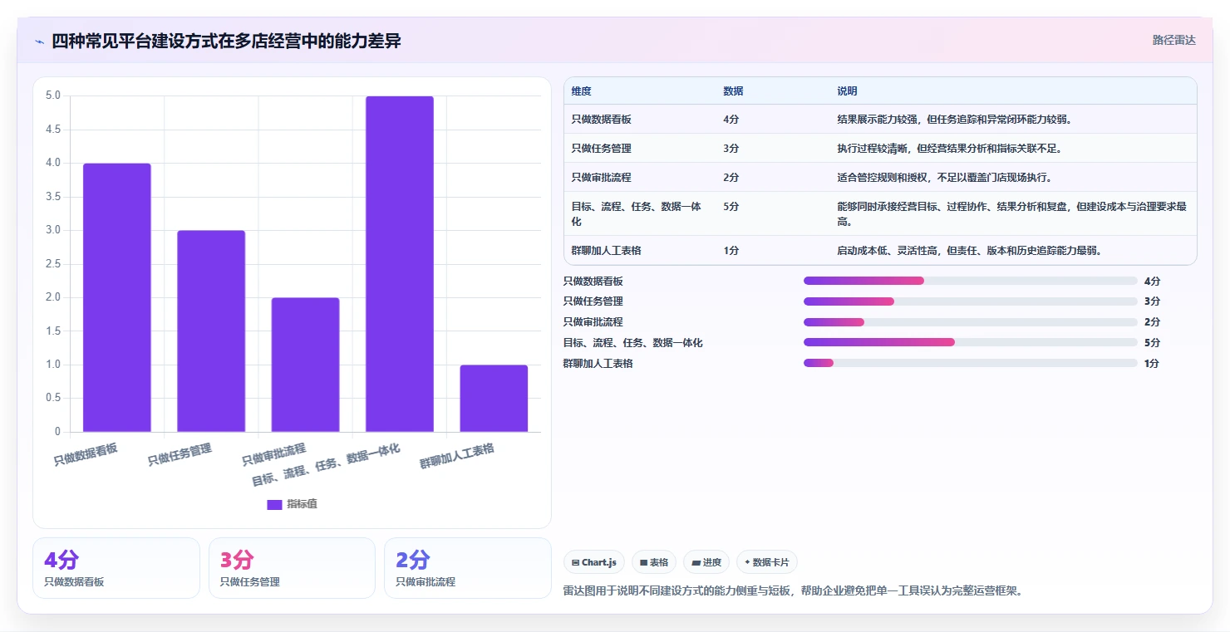Click the 目标、流程、任务、数据一体化 progress bar
Screen dimensions: 1230x632
[x=970, y=342]
